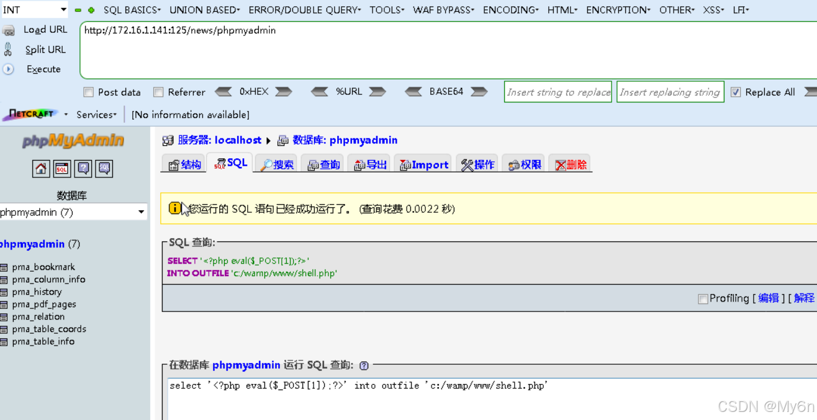
Task: Click the pma_table_info table icon
Action: pyautogui.click(x=4, y=342)
